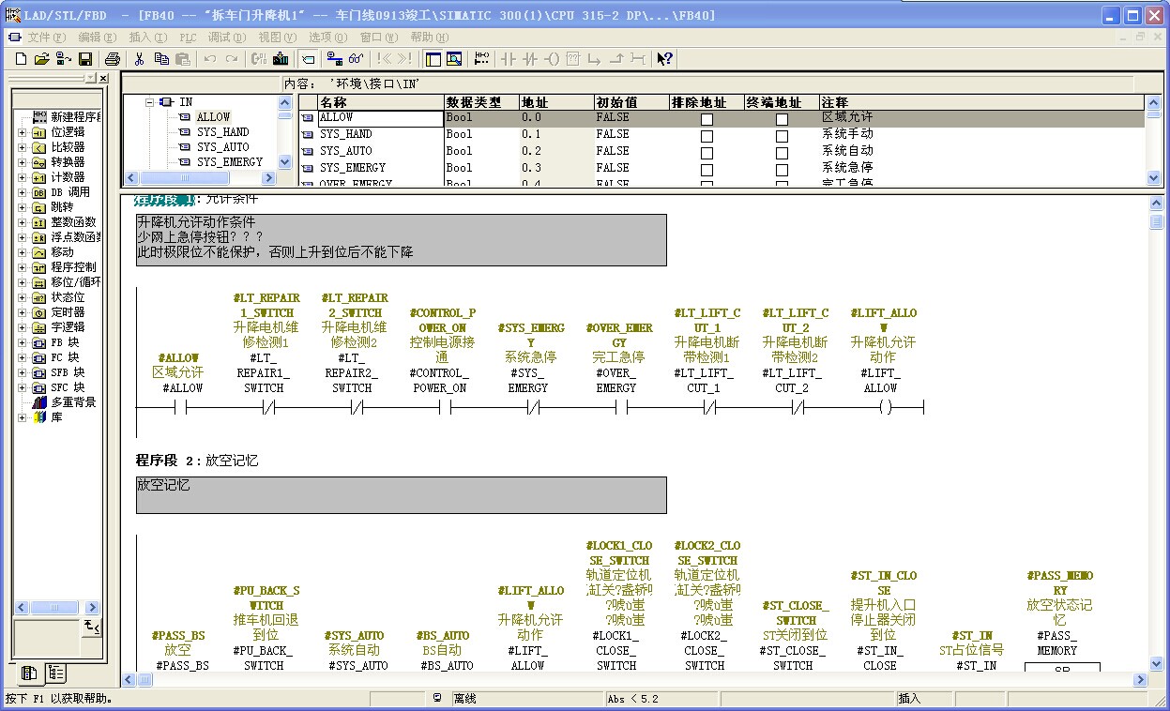
Task: Expand the 比较器 folder in element tree
Action: (x=23, y=147)
